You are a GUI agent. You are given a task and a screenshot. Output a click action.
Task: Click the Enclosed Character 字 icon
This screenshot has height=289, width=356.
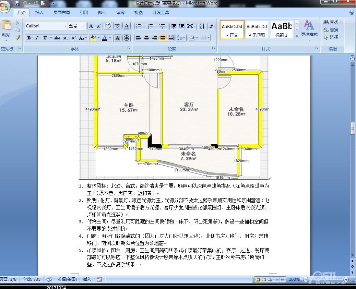[x=127, y=38]
